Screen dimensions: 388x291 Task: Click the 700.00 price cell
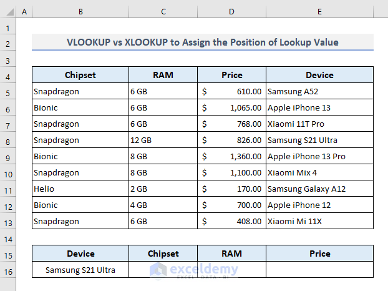pos(232,205)
